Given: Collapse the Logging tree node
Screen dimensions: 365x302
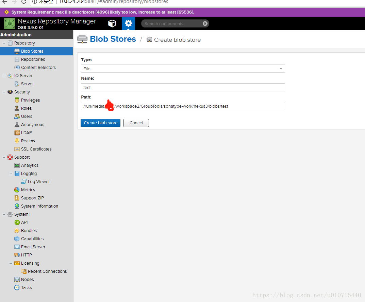Looking at the screenshot, I should coord(11,174).
